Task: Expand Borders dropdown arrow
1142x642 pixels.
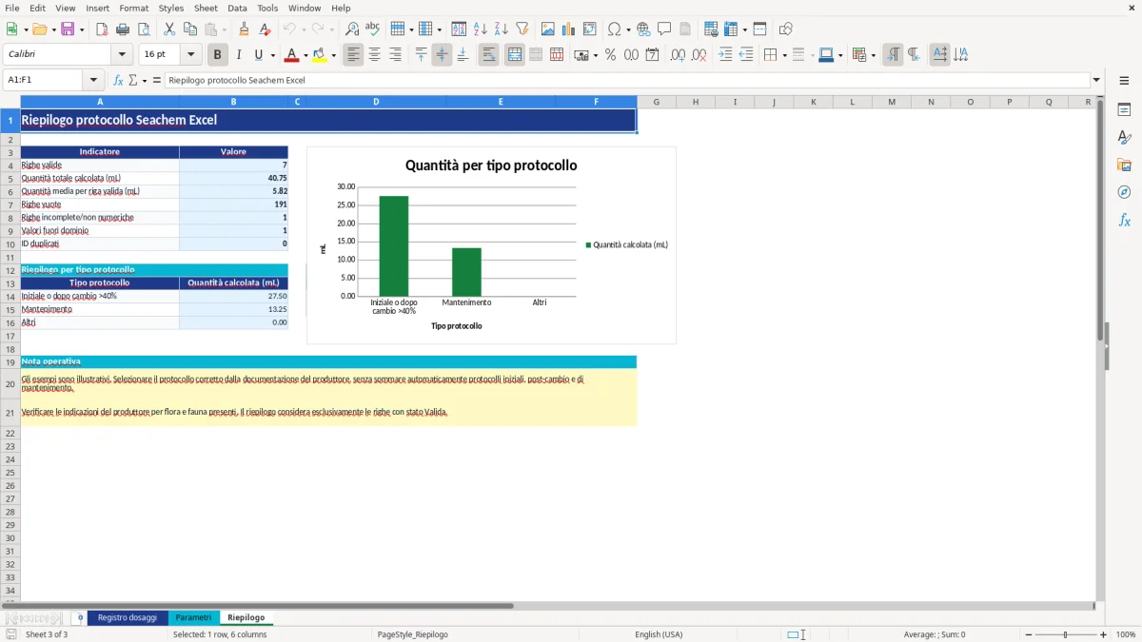Action: [x=784, y=55]
